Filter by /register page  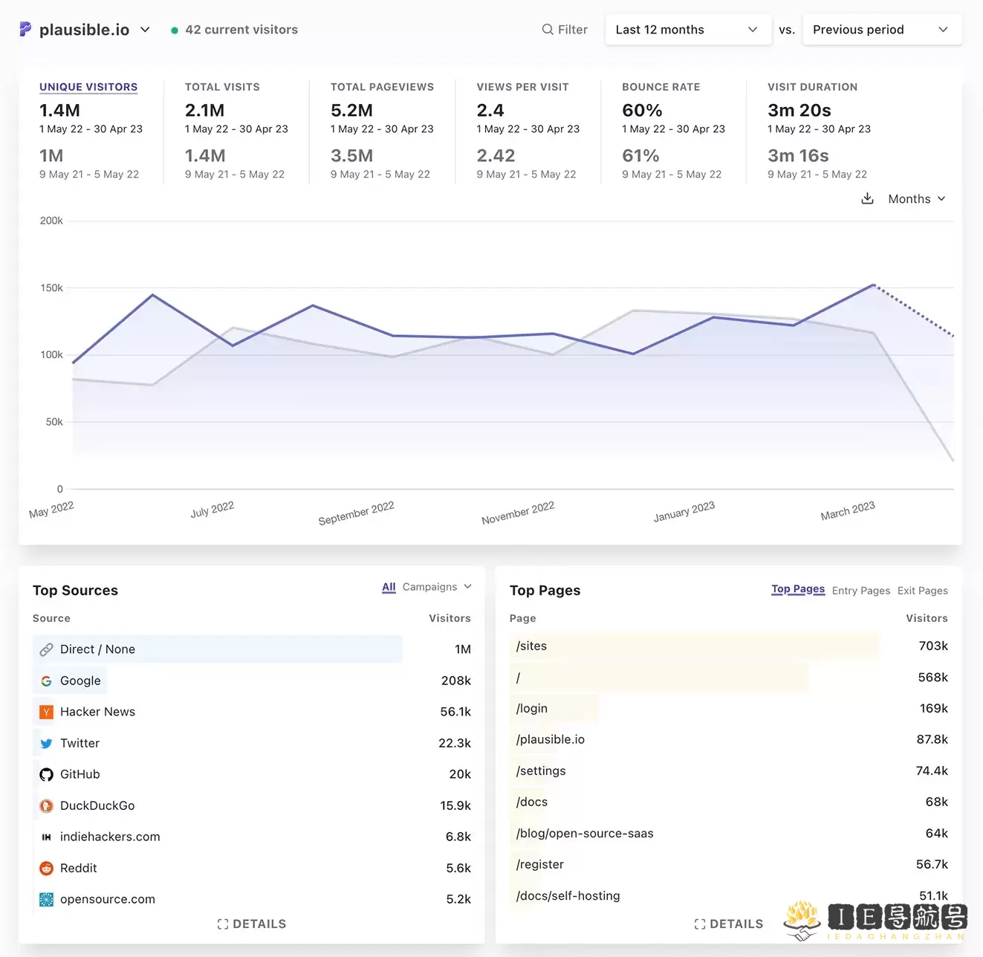[x=539, y=865]
